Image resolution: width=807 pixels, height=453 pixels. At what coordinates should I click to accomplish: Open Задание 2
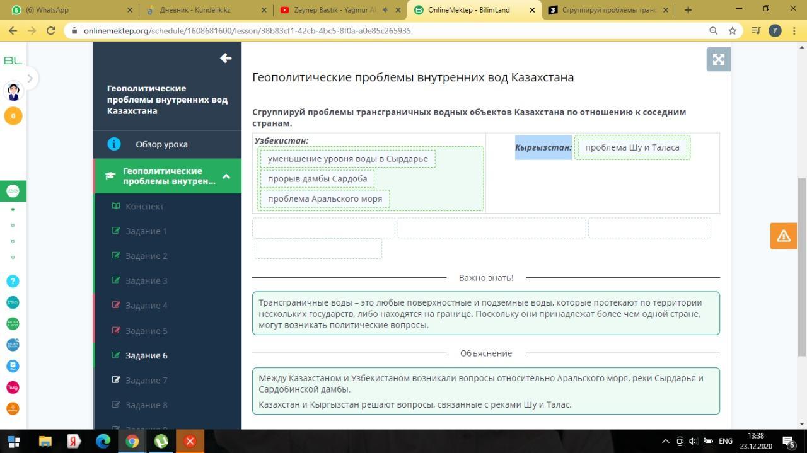[x=146, y=256]
